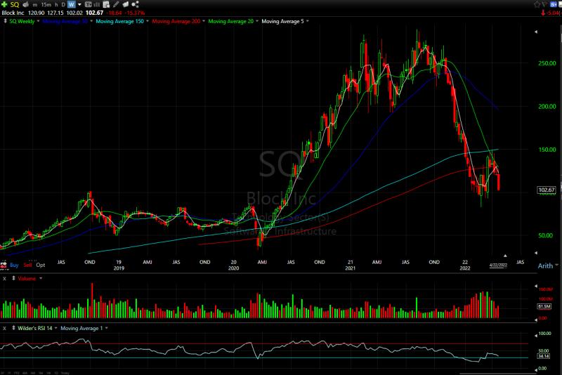Image resolution: width=562 pixels, height=375 pixels.
Task: Click the 2020 year label on time axis
Action: [233, 268]
